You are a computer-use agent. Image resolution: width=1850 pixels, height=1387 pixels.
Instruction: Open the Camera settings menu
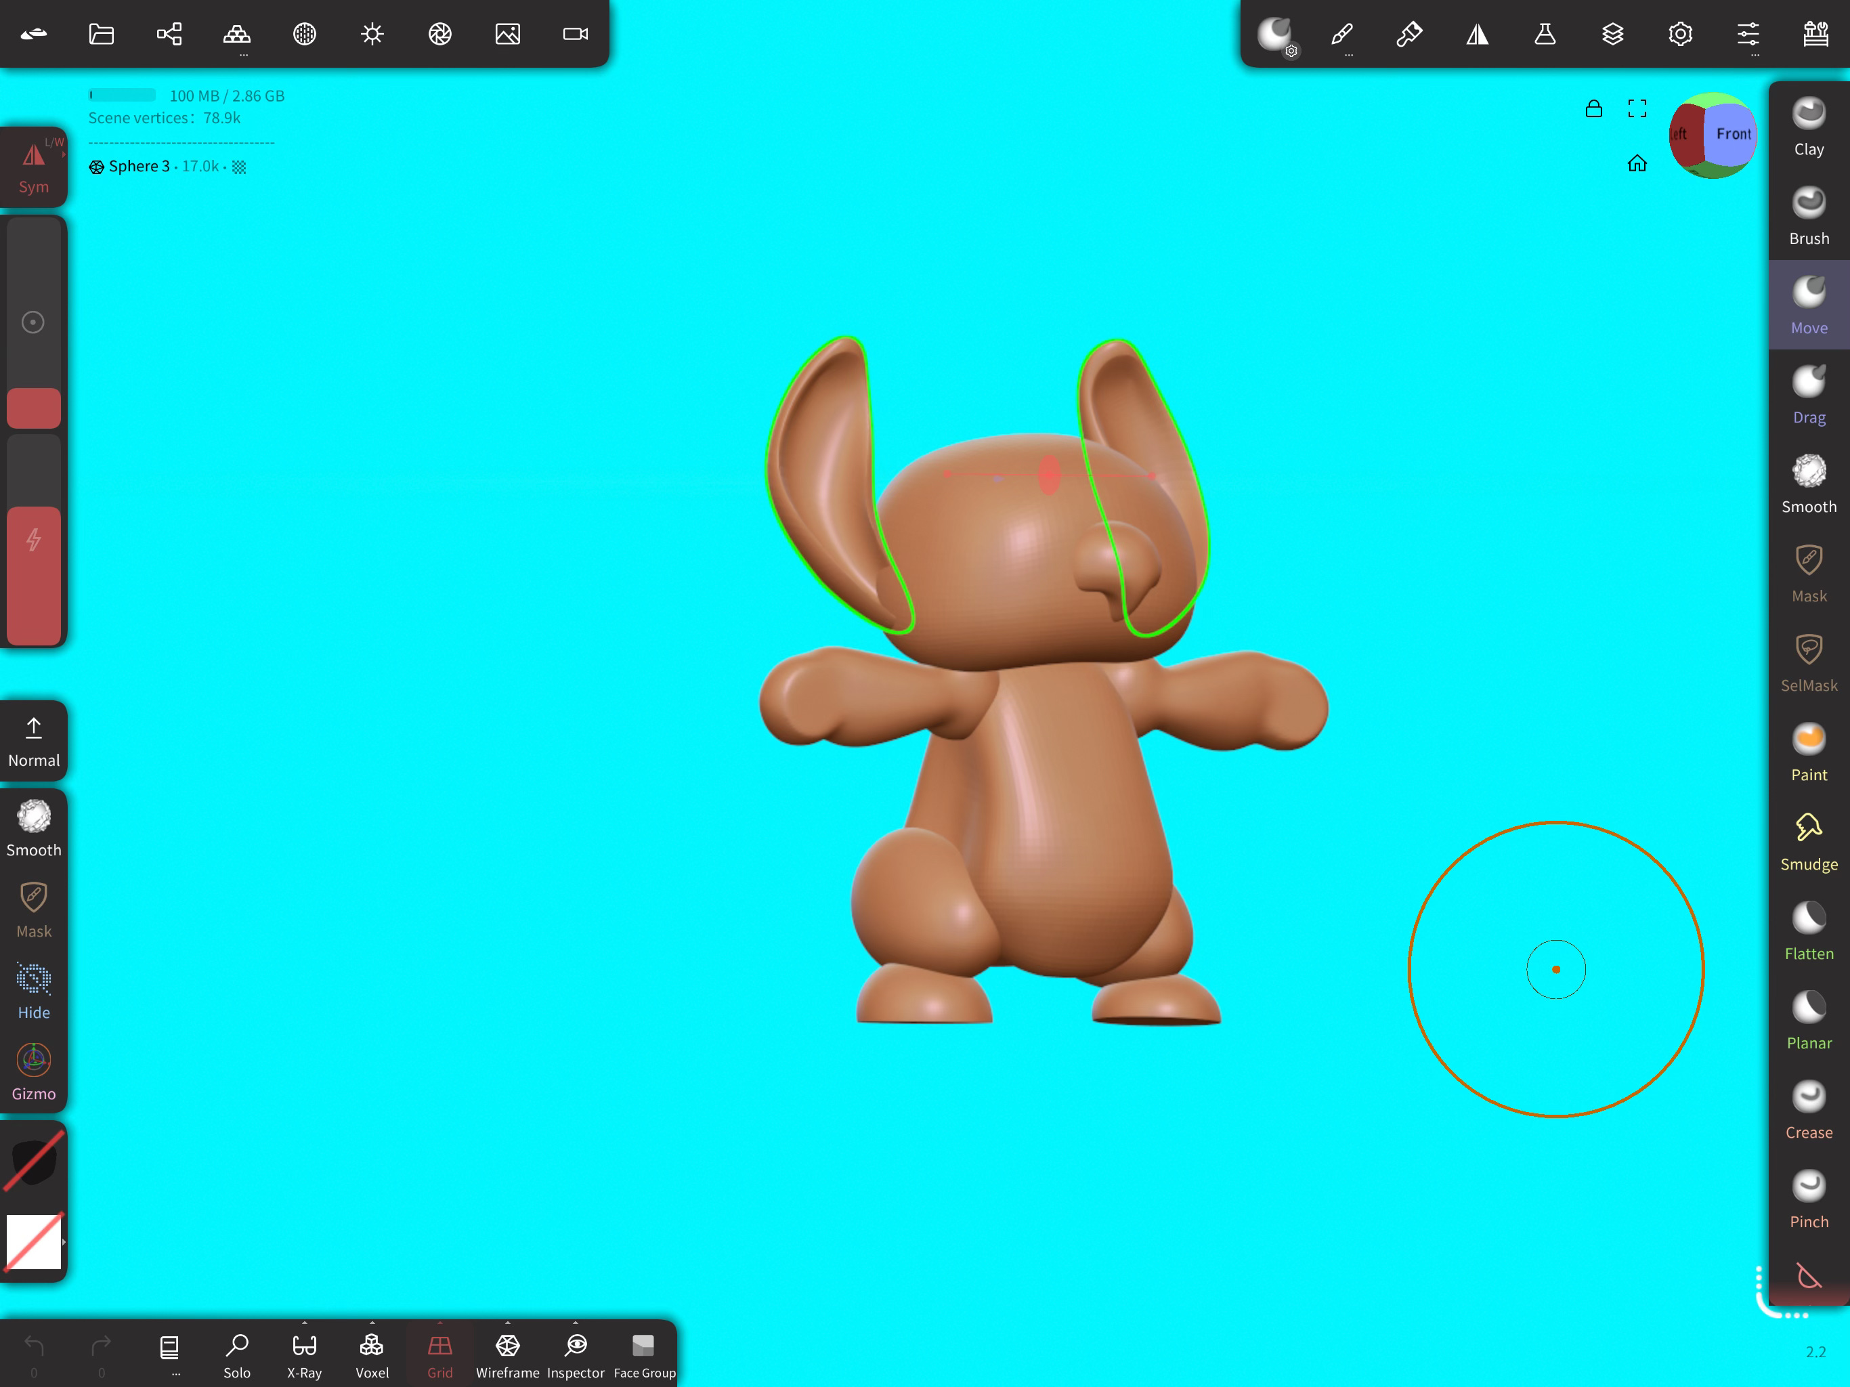576,33
